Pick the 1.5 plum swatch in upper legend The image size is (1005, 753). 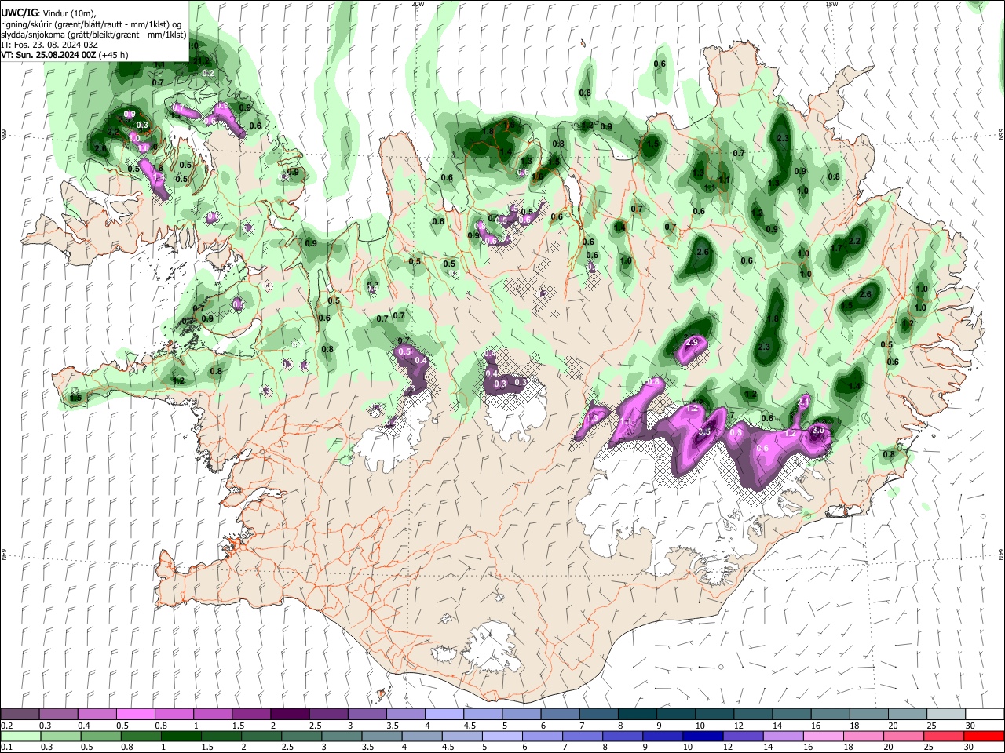click(250, 715)
